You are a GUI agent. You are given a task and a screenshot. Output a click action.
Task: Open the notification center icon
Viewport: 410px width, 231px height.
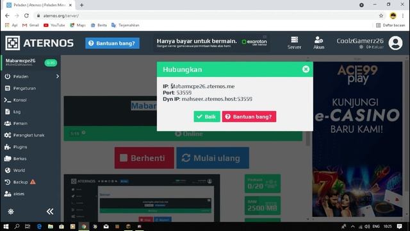(x=399, y=227)
